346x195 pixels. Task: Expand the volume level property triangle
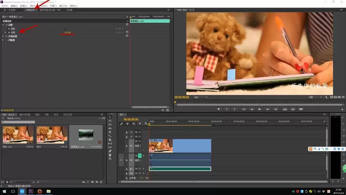[x=6, y=33]
